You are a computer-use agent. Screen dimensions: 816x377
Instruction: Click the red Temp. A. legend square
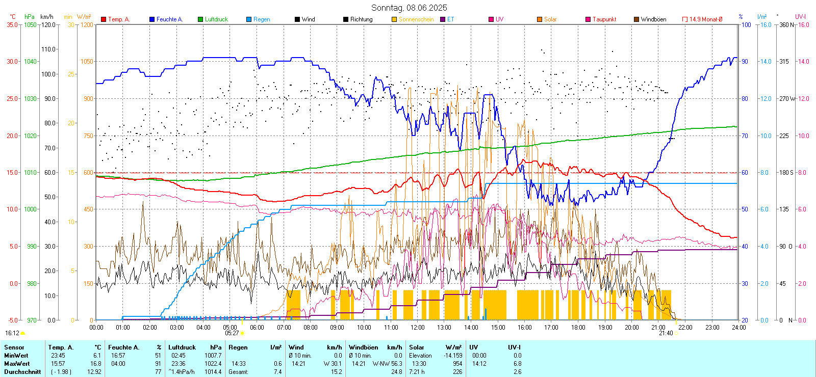click(x=104, y=19)
